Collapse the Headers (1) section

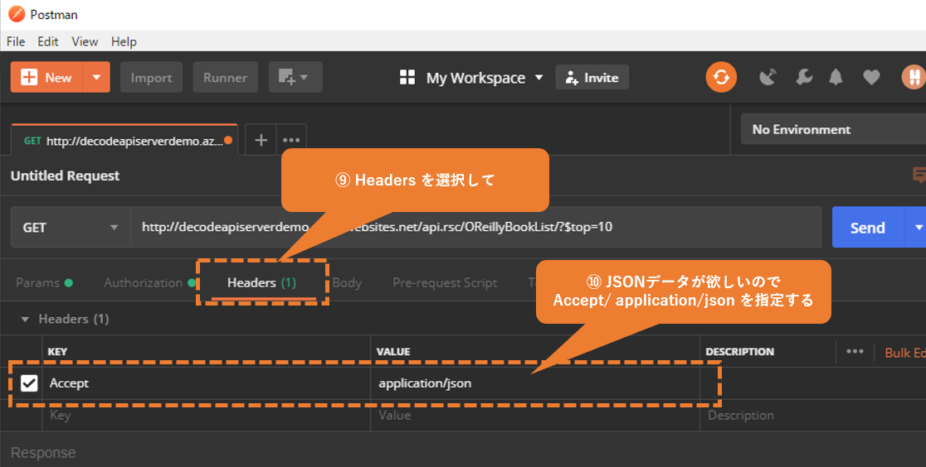25,319
